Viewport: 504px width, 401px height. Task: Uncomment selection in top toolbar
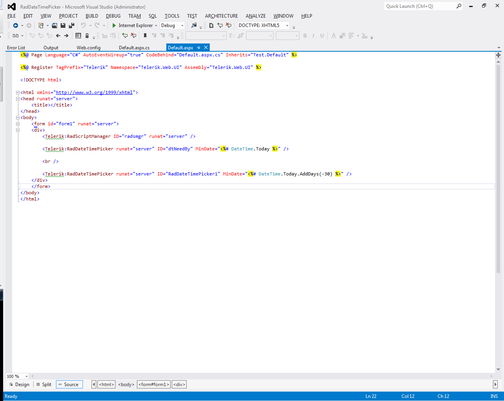(x=229, y=25)
